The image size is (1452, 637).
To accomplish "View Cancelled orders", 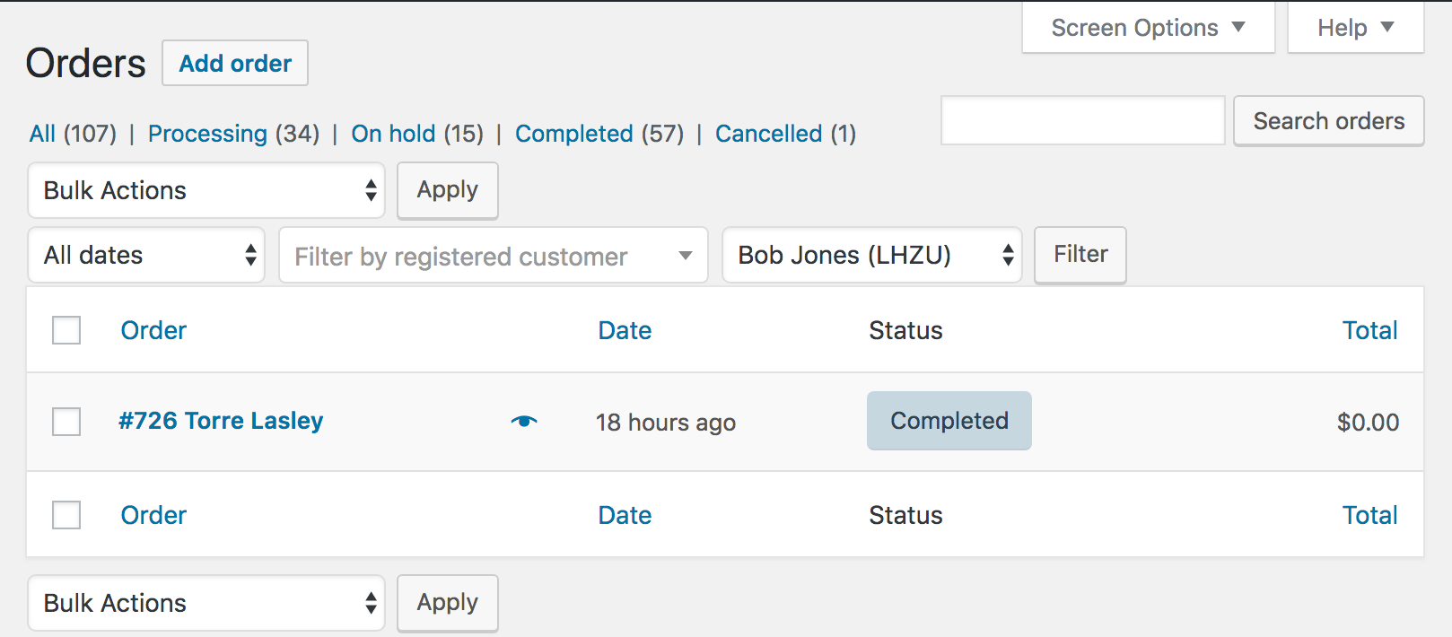I will tap(768, 134).
